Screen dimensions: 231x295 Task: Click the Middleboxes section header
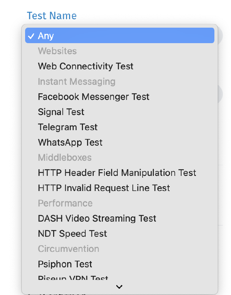[65, 157]
